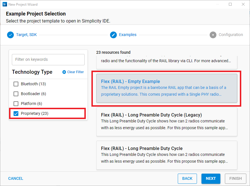Click the Simplicity Studio app icon in title bar

pyautogui.click(x=5, y=4)
